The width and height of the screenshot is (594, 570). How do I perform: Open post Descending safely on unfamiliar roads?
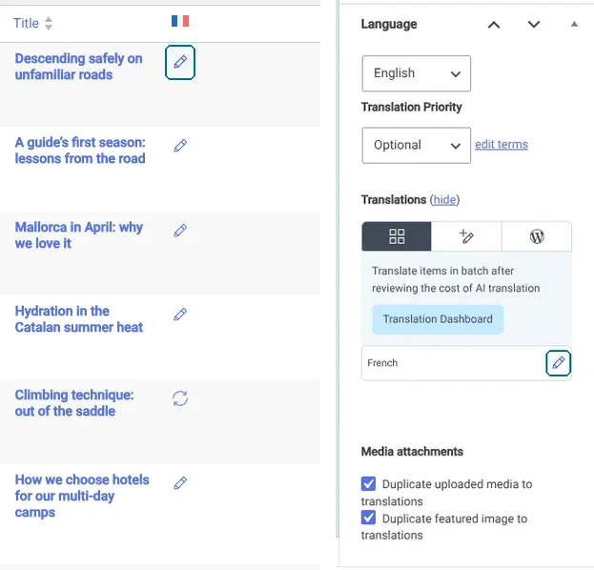78,67
